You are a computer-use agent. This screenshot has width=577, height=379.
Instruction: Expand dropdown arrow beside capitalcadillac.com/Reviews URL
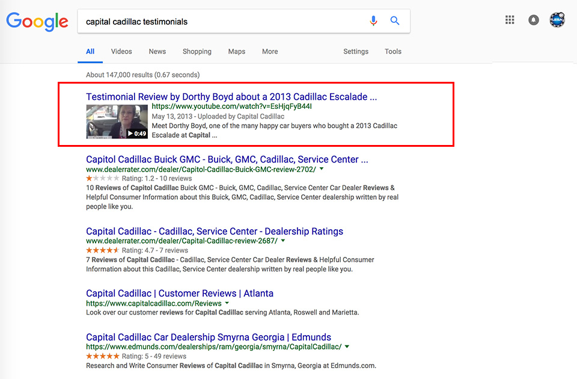pos(227,303)
